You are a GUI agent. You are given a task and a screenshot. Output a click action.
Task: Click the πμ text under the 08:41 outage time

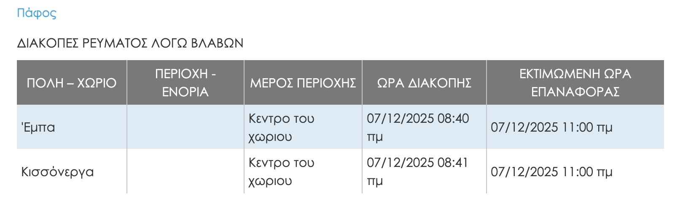click(x=375, y=181)
